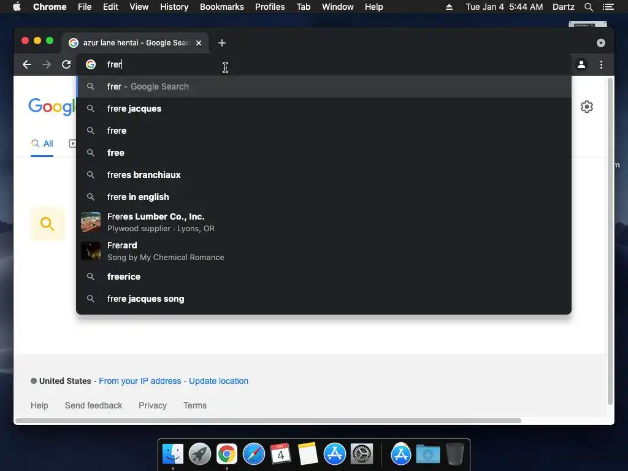The height and width of the screenshot is (471, 628).
Task: Open the Chrome application menu
Action: (x=50, y=7)
